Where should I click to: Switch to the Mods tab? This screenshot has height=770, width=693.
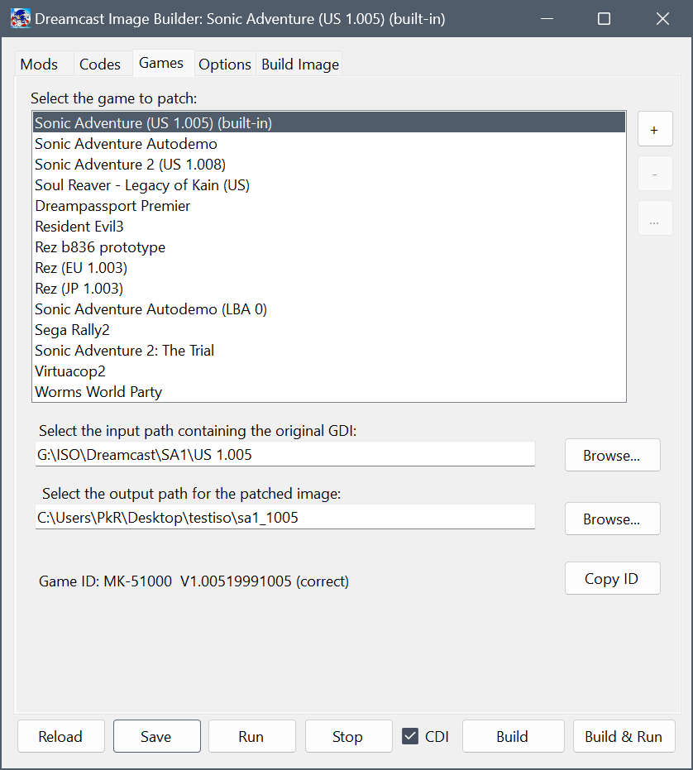pyautogui.click(x=39, y=64)
